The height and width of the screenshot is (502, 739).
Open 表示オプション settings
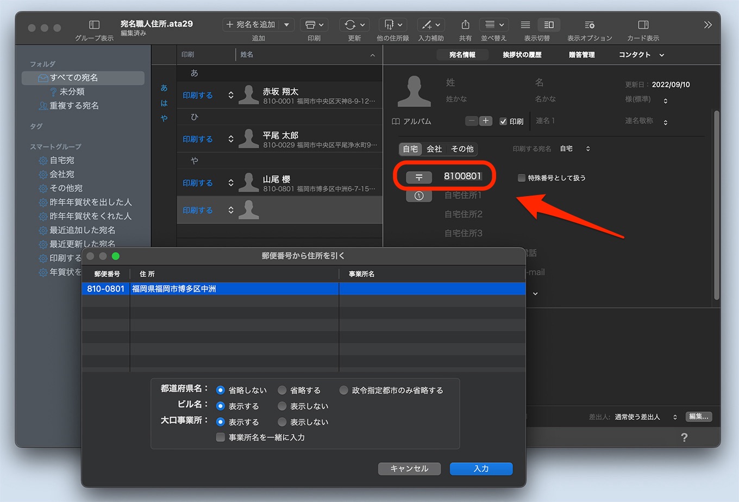coord(590,25)
